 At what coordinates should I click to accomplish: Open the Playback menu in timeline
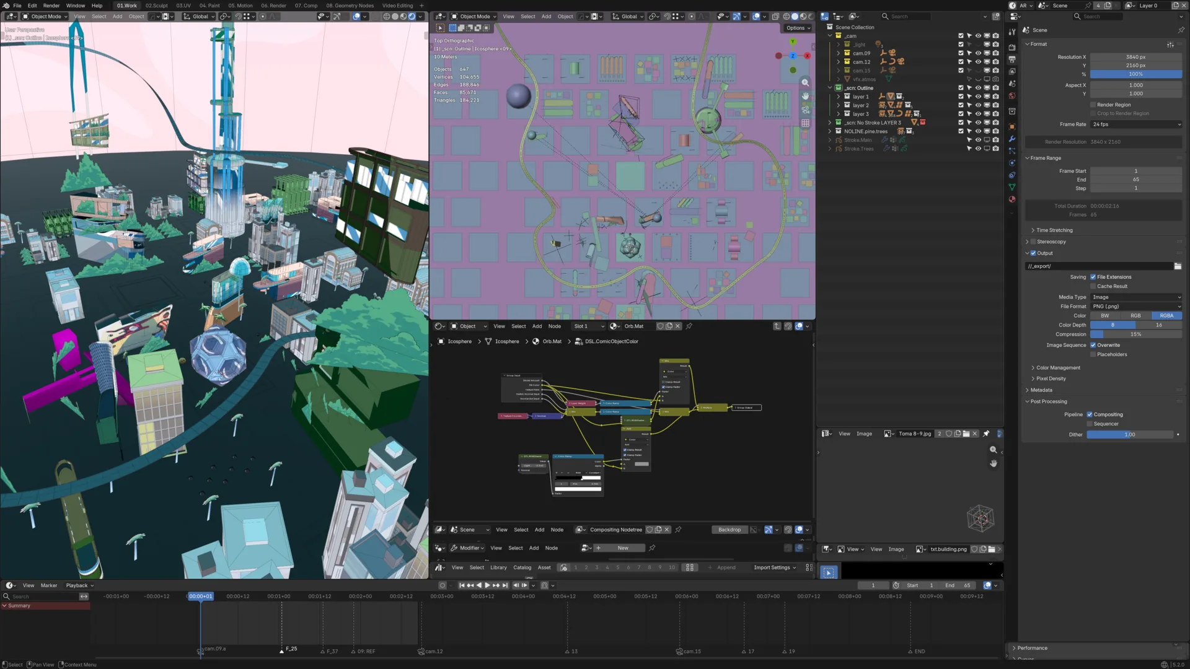(x=79, y=585)
